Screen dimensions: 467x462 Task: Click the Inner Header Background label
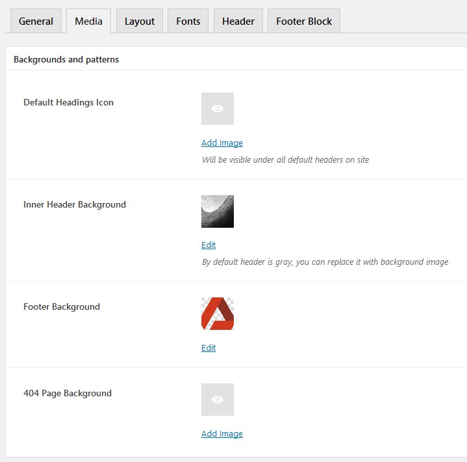[75, 204]
